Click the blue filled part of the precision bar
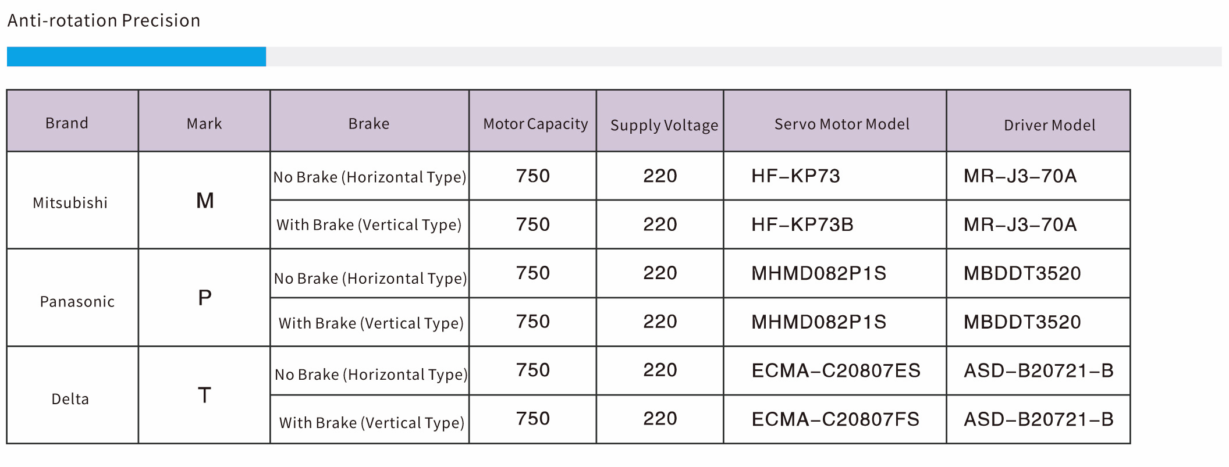Image resolution: width=1229 pixels, height=467 pixels. tap(136, 56)
